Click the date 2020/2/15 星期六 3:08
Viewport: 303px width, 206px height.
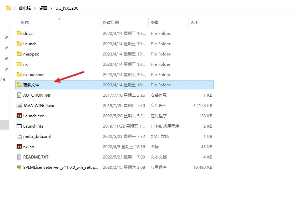[x=124, y=167]
